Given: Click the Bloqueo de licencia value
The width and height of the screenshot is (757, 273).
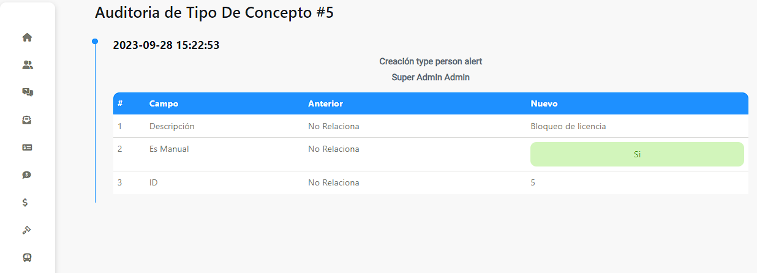Looking at the screenshot, I should 568,126.
